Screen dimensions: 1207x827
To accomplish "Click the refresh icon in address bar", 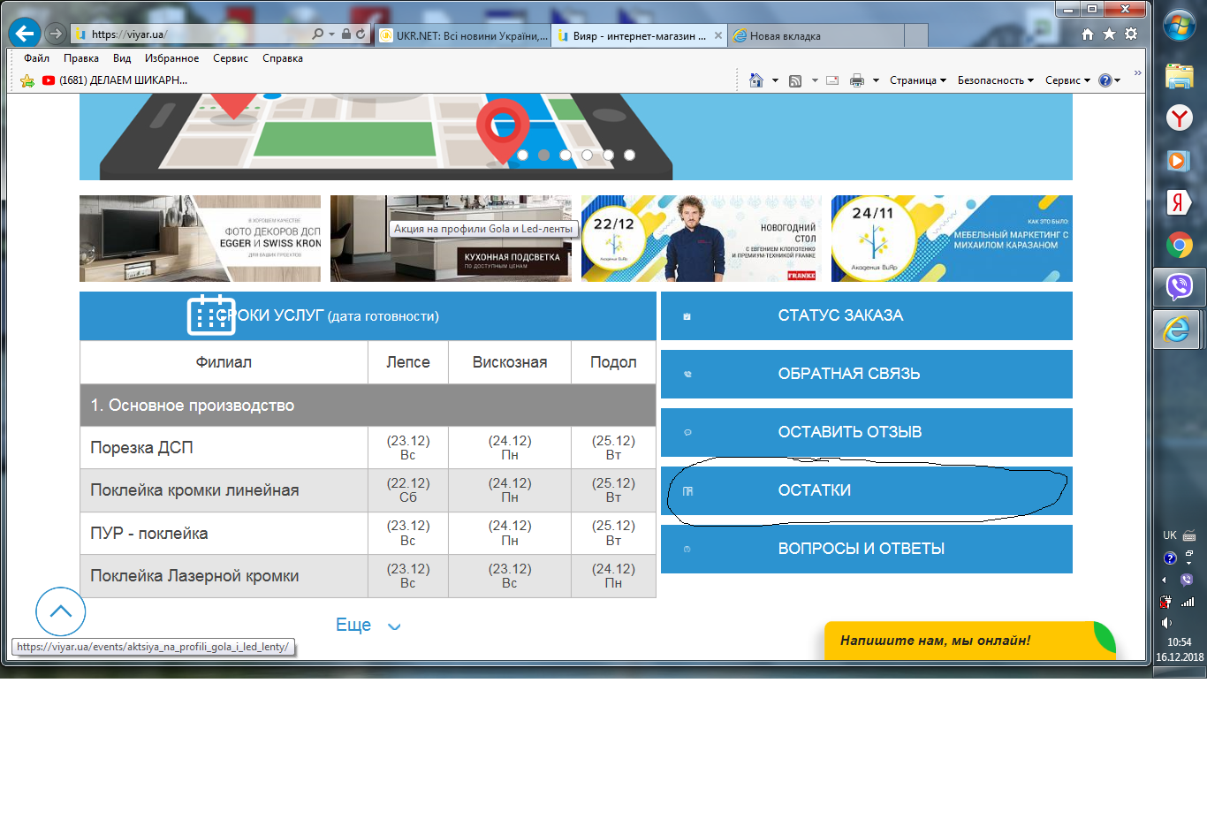I will [361, 34].
